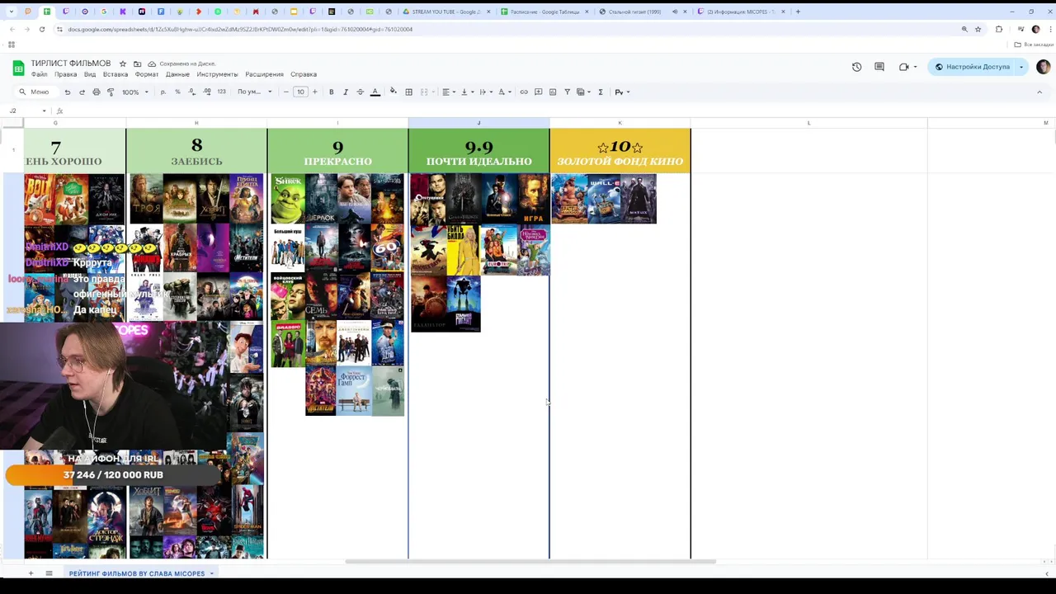Increase decimal places
Image resolution: width=1056 pixels, height=594 pixels.
[x=207, y=92]
